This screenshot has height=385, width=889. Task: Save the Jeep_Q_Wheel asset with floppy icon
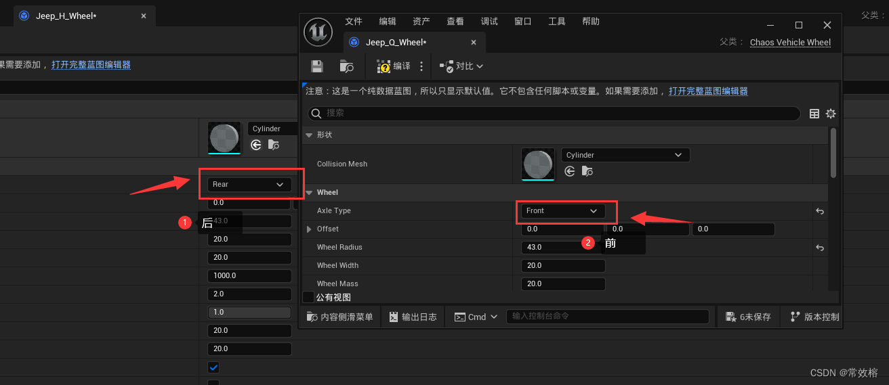point(317,66)
